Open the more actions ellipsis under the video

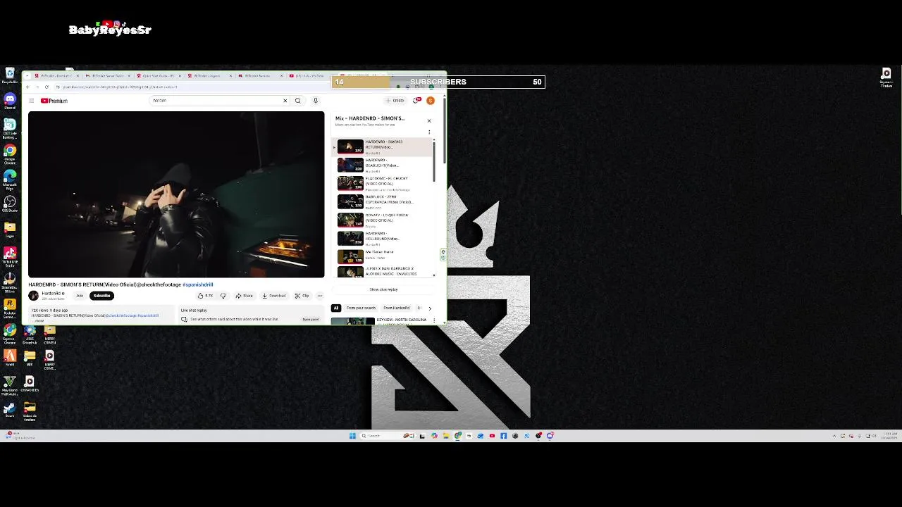pyautogui.click(x=320, y=296)
